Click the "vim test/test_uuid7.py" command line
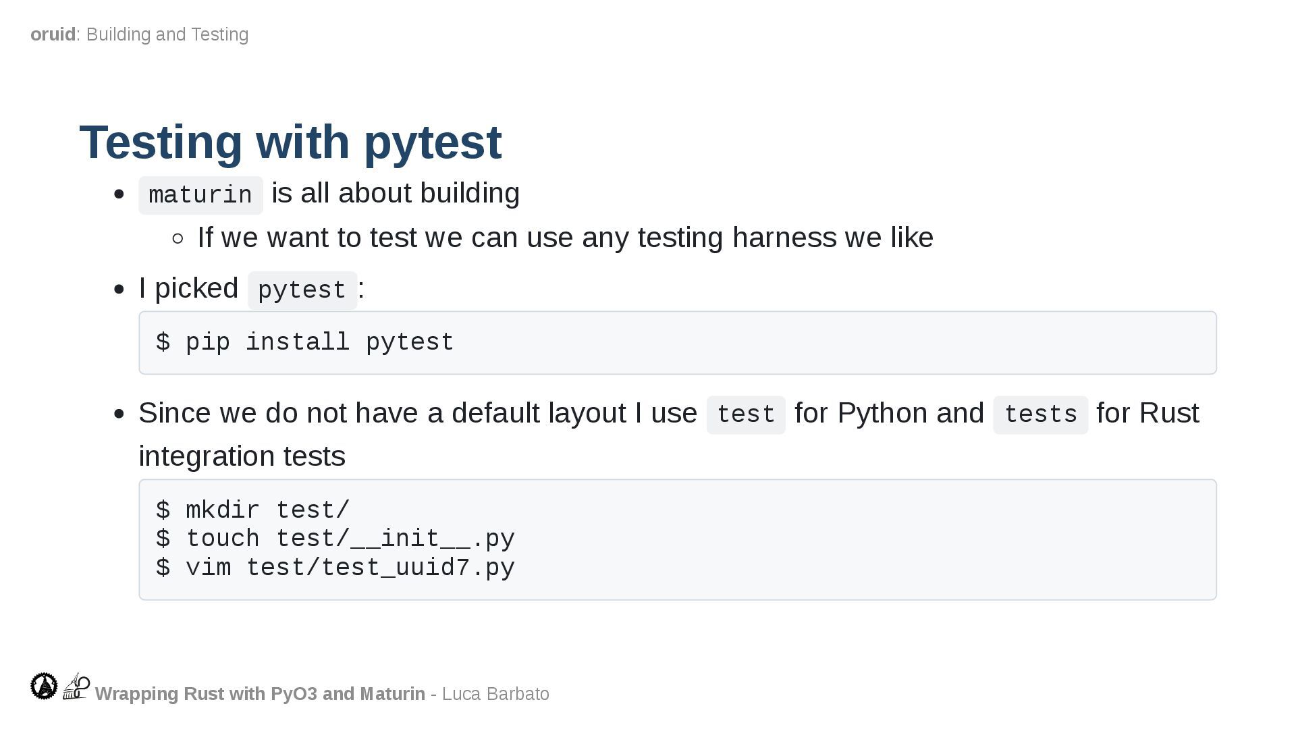 [335, 568]
